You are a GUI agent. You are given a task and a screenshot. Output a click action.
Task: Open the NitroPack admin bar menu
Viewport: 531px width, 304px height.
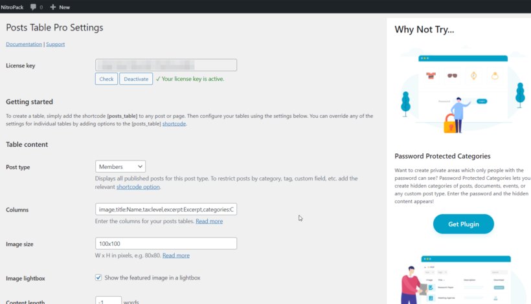point(12,6)
